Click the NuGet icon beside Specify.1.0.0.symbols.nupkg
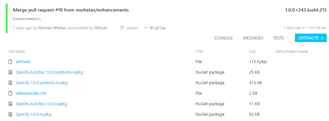The image size is (329, 121). tap(10, 83)
